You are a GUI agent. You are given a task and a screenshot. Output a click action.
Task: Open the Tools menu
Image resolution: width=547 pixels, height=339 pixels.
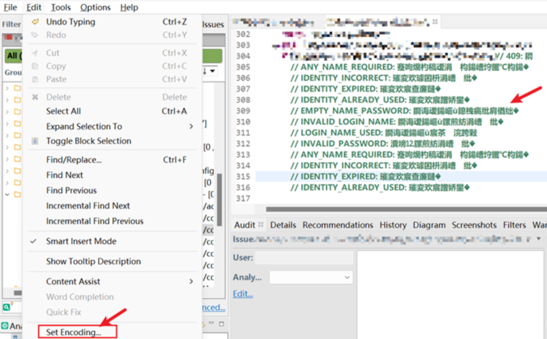(60, 7)
